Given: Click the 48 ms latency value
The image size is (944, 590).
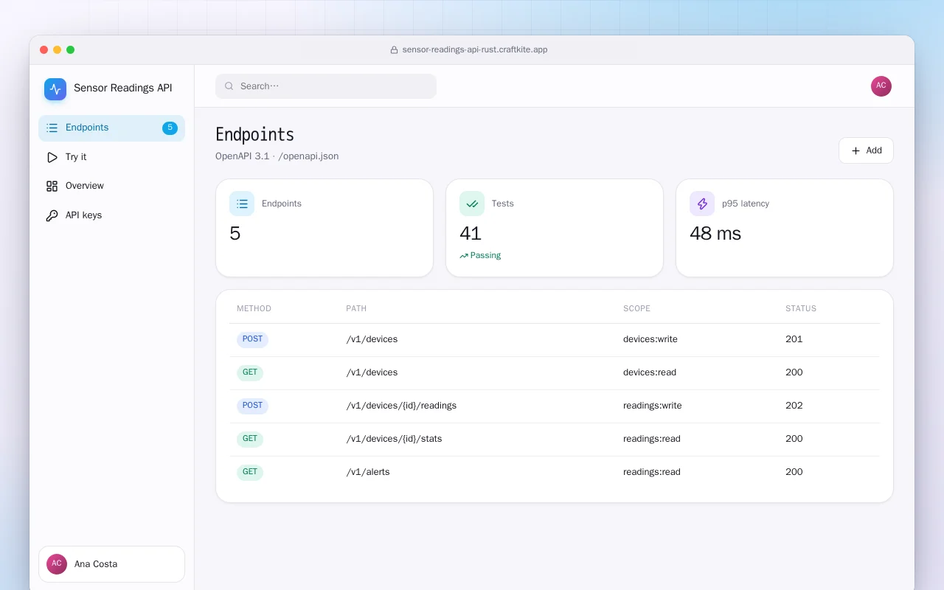Looking at the screenshot, I should point(715,234).
